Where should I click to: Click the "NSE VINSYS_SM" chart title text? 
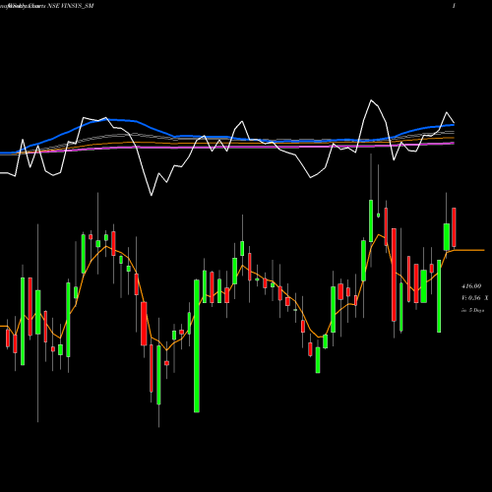[x=71, y=6]
